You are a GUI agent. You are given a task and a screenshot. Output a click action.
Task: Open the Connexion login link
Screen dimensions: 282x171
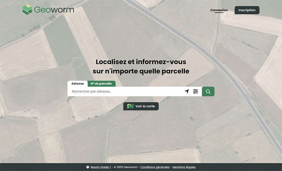coord(219,10)
